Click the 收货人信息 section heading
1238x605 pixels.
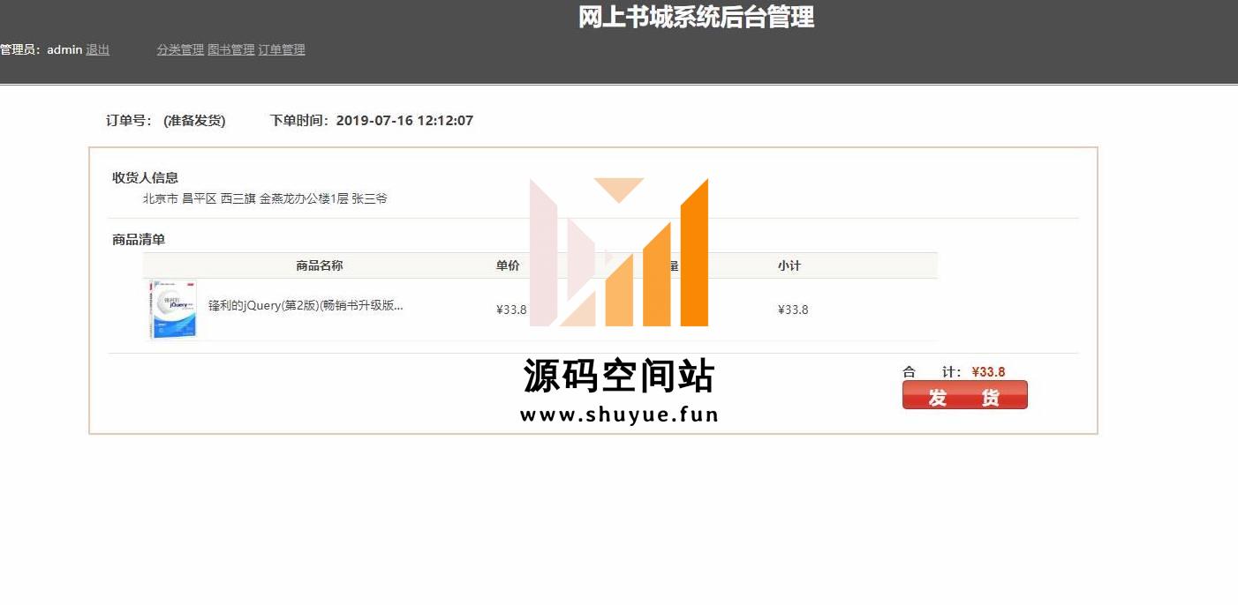(x=145, y=177)
